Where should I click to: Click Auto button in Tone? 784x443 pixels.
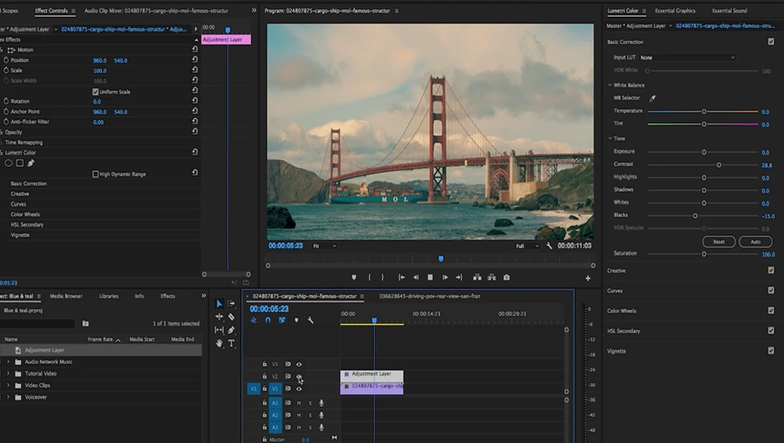756,242
